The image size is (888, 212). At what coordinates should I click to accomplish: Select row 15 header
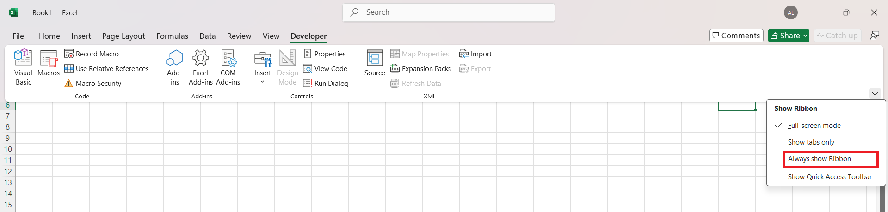(x=7, y=205)
